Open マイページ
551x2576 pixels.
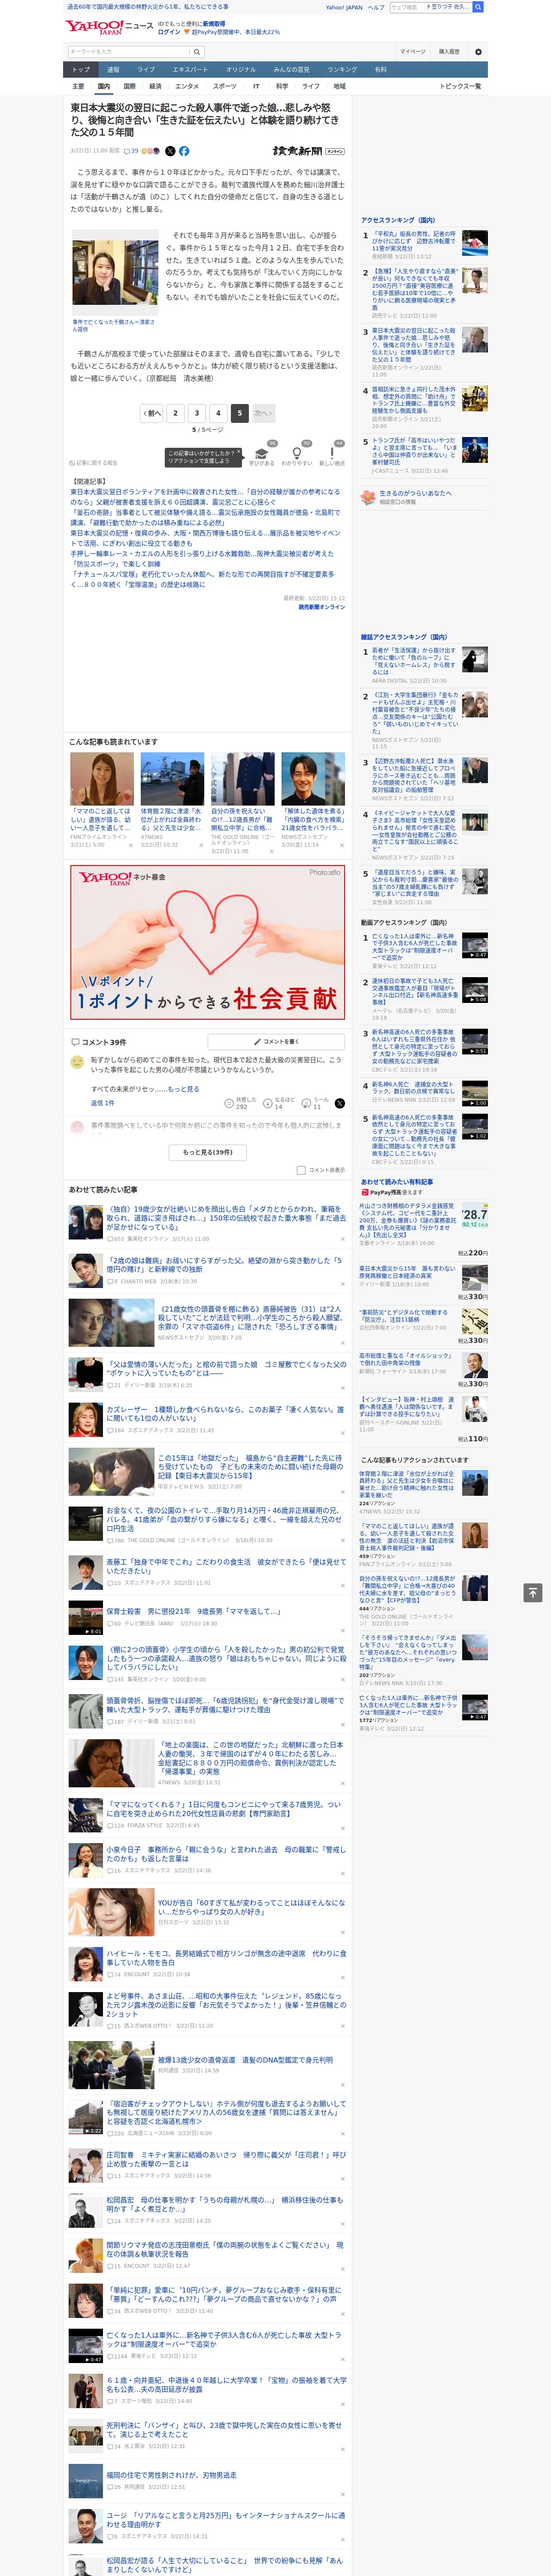[x=413, y=52]
